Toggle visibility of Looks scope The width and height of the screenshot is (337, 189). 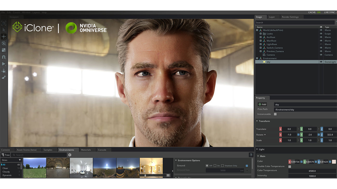[321, 34]
